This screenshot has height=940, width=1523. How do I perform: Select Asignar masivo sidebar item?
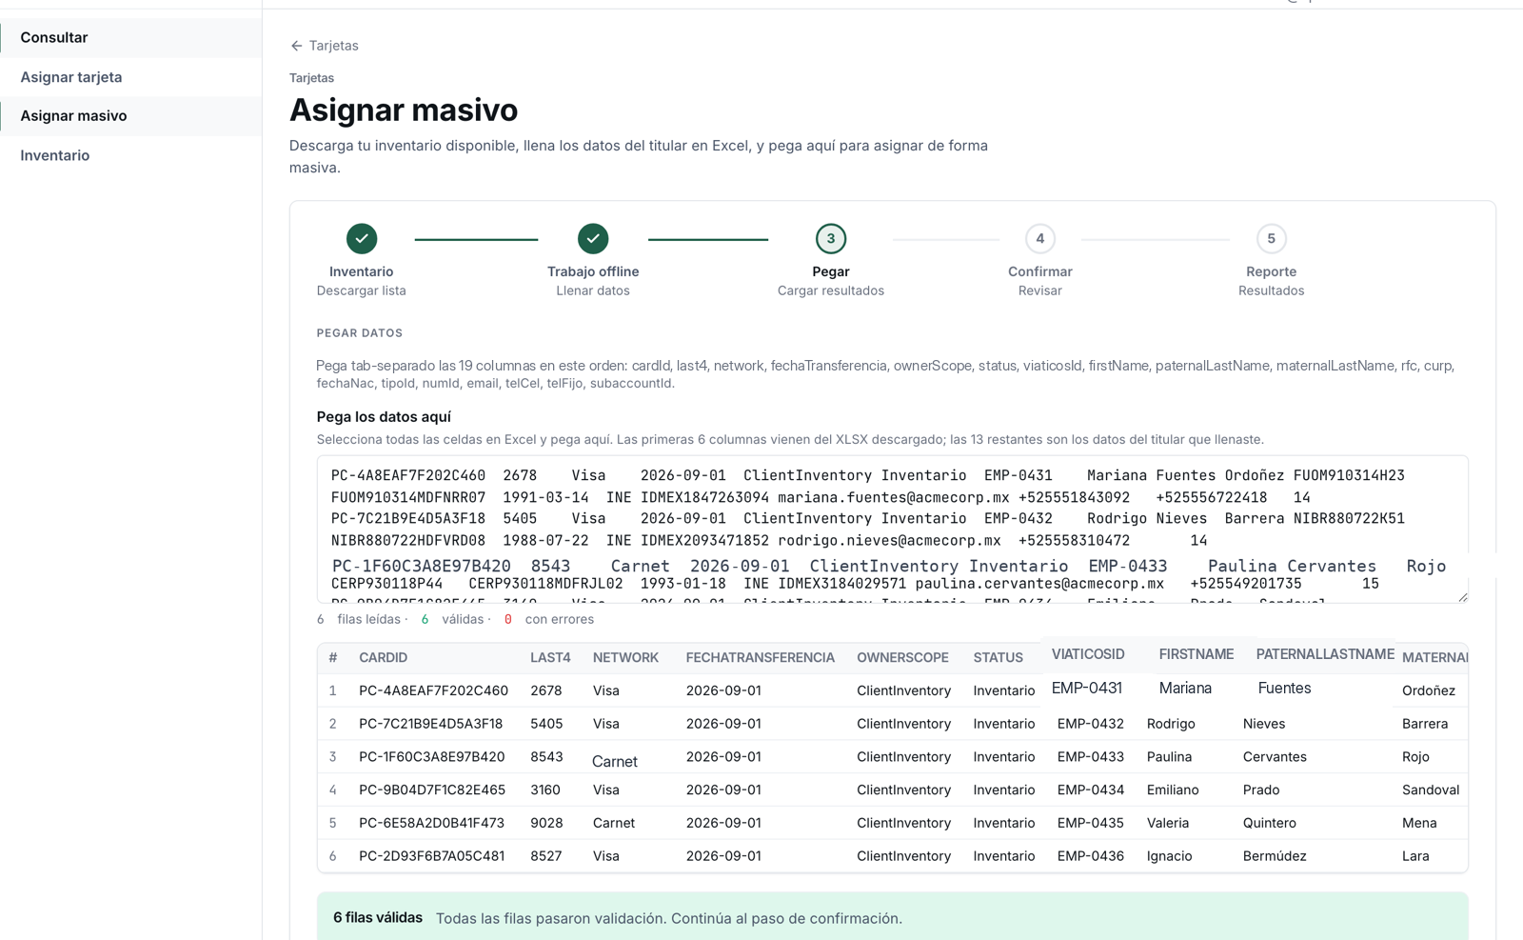pos(131,116)
